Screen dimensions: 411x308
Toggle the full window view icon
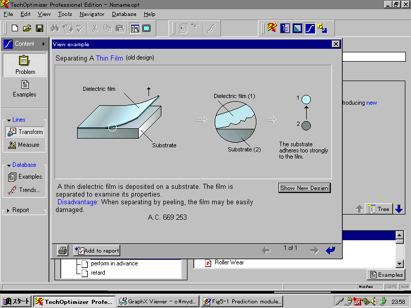tap(146, 28)
